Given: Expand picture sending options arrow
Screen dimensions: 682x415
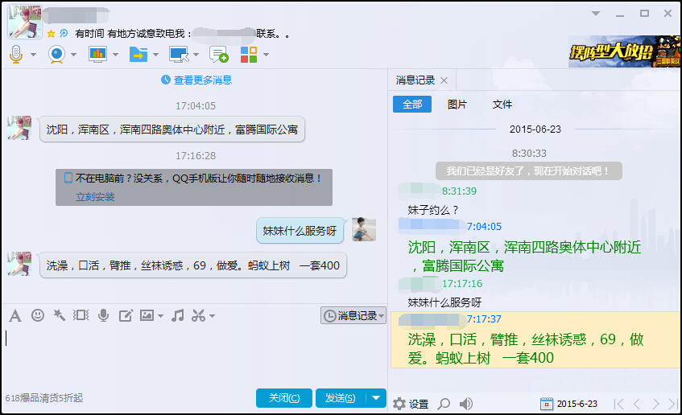Looking at the screenshot, I should pyautogui.click(x=160, y=316).
